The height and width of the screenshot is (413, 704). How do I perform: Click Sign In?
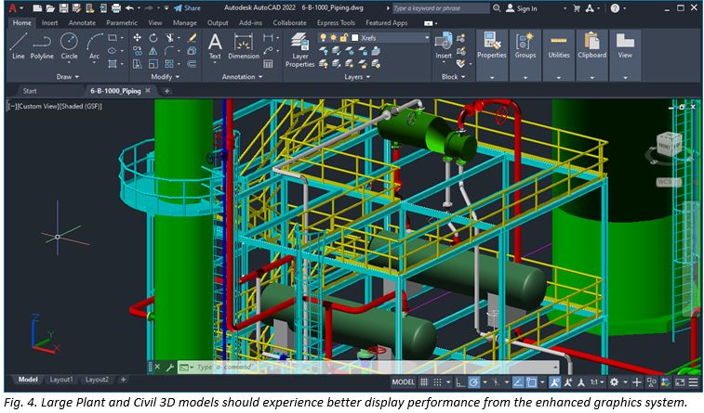tap(522, 8)
